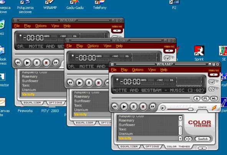This screenshot has width=227, height=155.
Task: Select the Sunflower theme in the front Winamp list
Action: click(x=148, y=125)
